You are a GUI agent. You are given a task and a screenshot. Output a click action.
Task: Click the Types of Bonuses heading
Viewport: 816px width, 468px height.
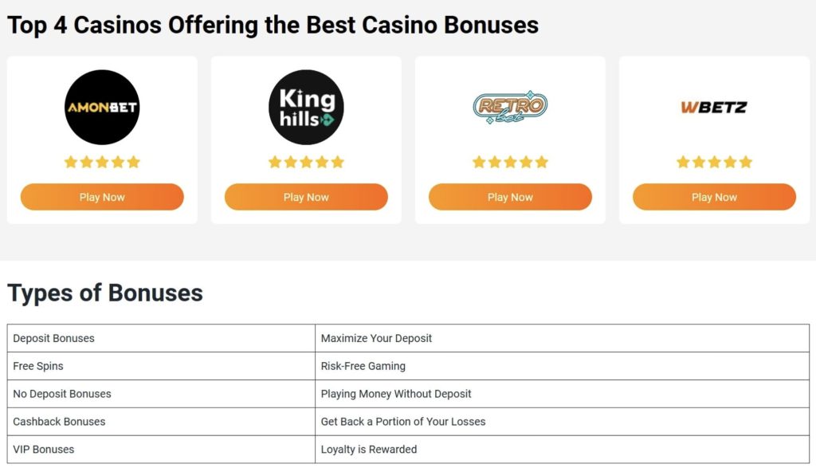pos(105,293)
